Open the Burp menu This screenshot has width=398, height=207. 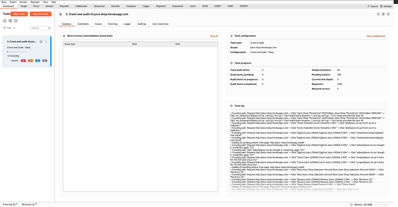(x=4, y=2)
